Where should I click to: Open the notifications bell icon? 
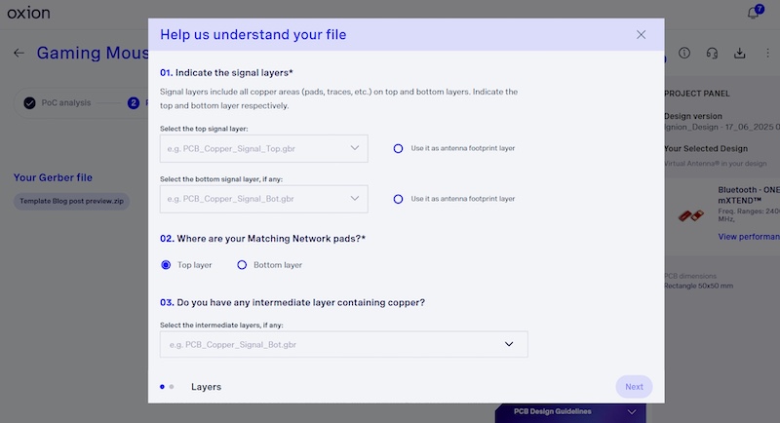pos(753,13)
